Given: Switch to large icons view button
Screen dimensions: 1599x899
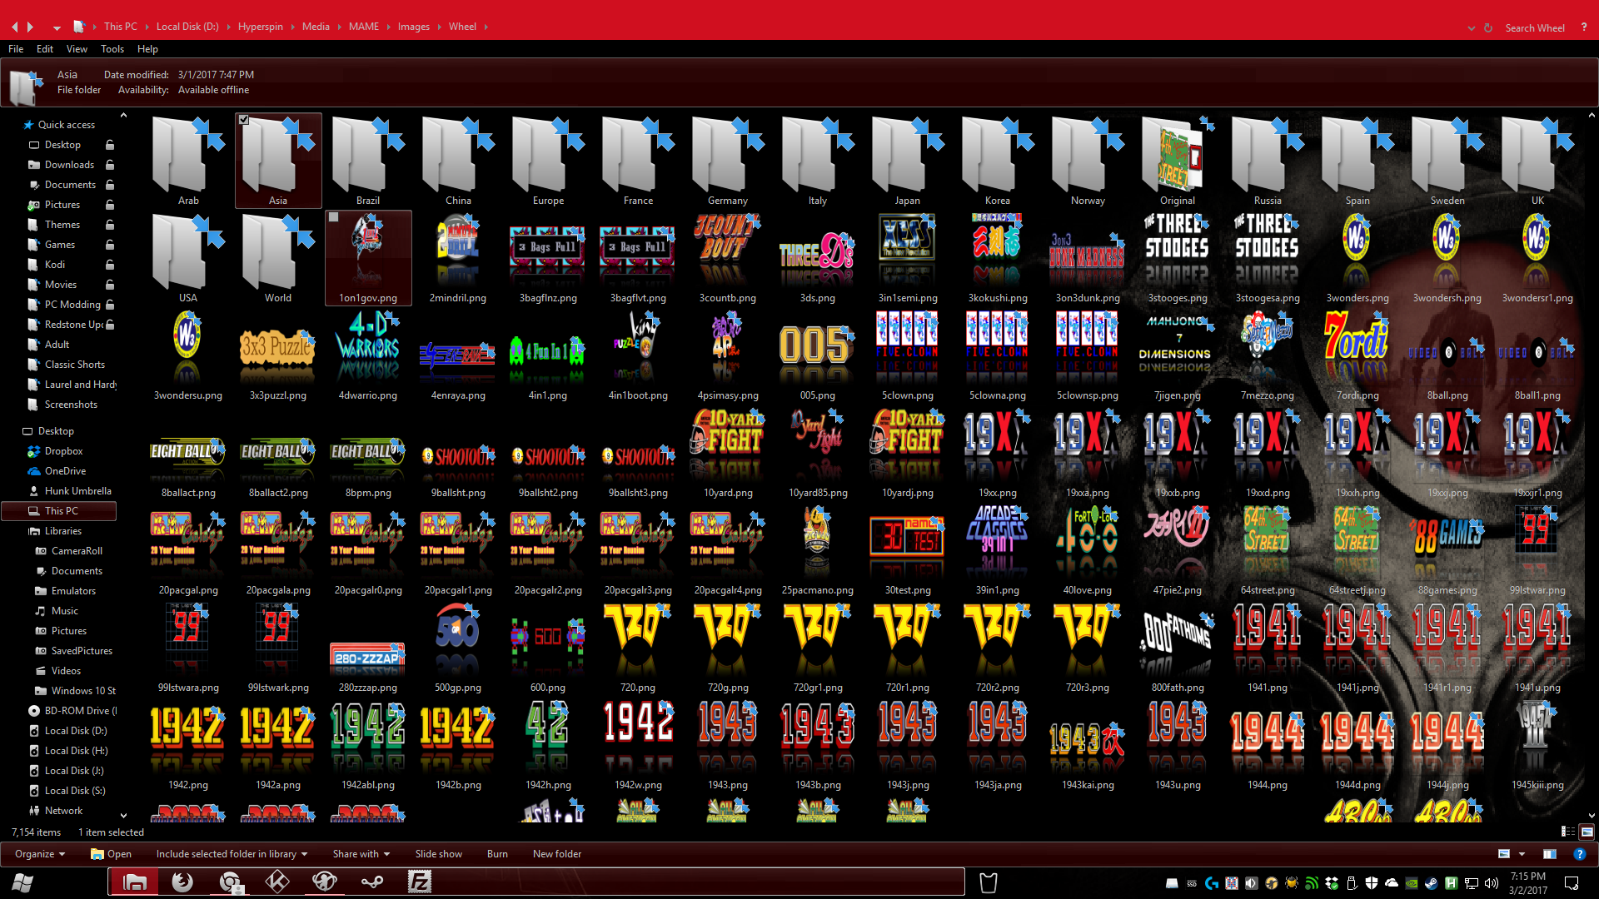Looking at the screenshot, I should [1587, 832].
